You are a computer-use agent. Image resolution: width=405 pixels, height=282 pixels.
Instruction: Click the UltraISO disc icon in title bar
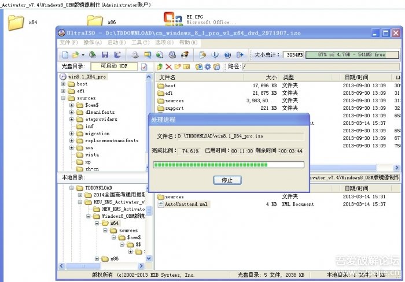click(x=61, y=33)
